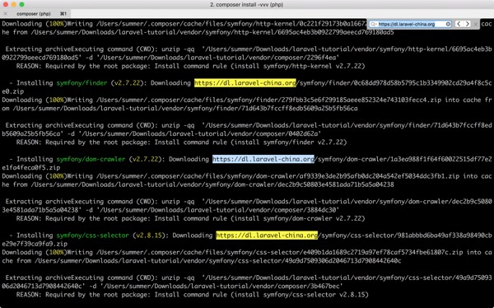Click REASON line for symfony/http-kernel v2.7.22

pyautogui.click(x=191, y=66)
